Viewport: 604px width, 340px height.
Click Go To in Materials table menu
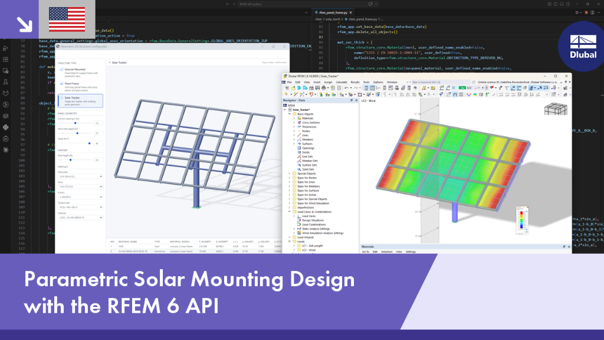tap(365, 251)
